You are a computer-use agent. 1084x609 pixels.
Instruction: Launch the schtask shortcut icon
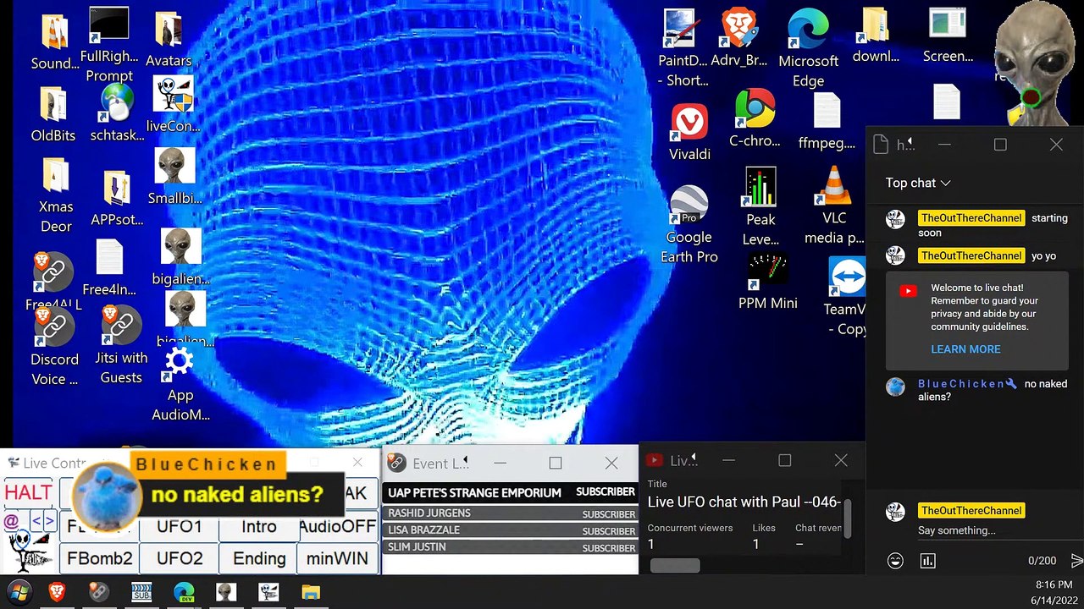click(x=117, y=112)
